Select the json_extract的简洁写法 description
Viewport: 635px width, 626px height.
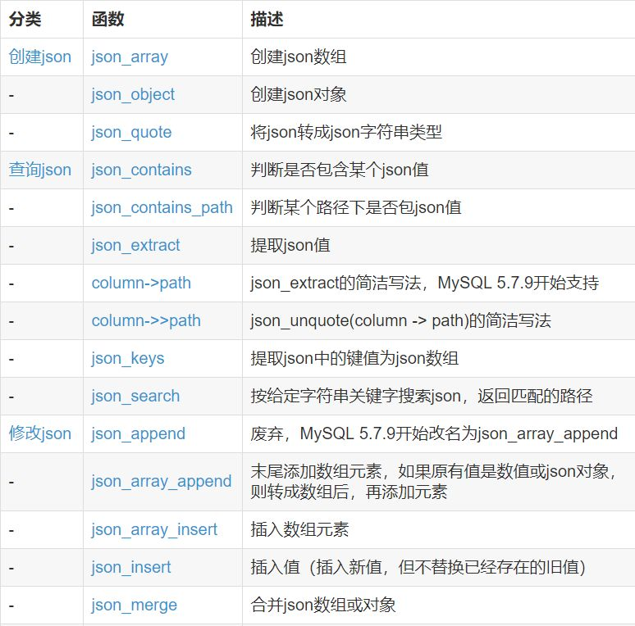[425, 282]
